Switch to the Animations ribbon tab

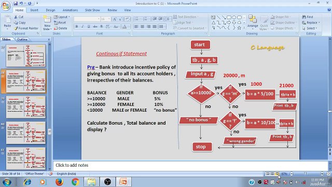70,10
